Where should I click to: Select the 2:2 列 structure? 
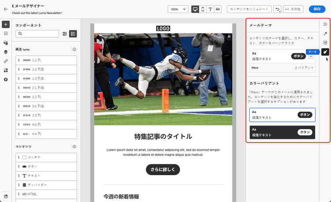tap(46, 97)
